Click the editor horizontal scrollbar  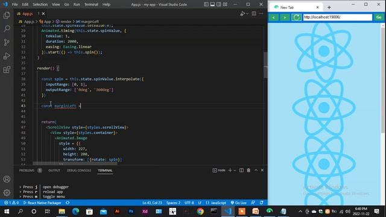(75, 163)
